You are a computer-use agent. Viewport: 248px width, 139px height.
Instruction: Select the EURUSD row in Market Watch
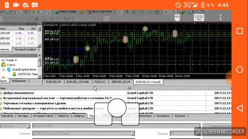(19, 44)
